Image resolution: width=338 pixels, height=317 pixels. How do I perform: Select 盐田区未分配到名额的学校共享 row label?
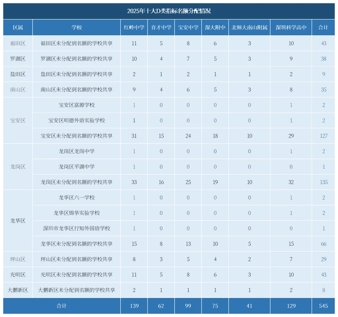pyautogui.click(x=77, y=74)
